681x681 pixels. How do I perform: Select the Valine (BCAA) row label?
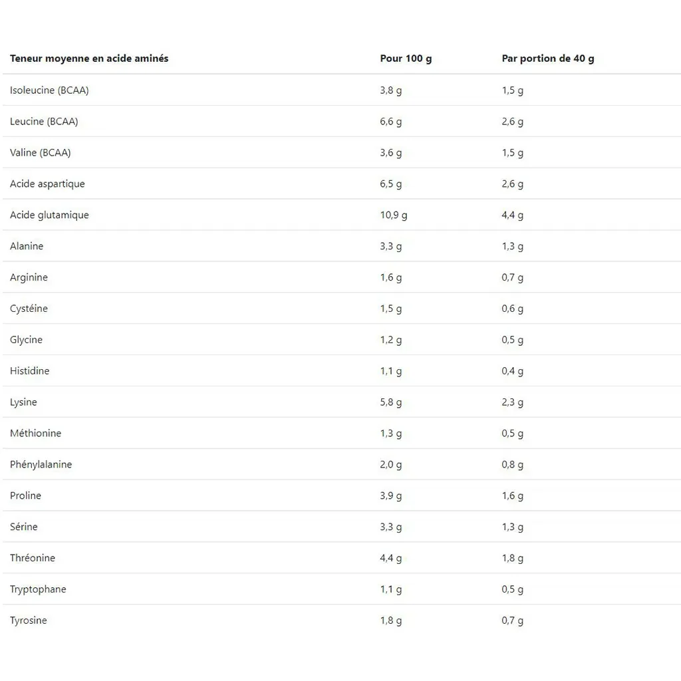40,153
